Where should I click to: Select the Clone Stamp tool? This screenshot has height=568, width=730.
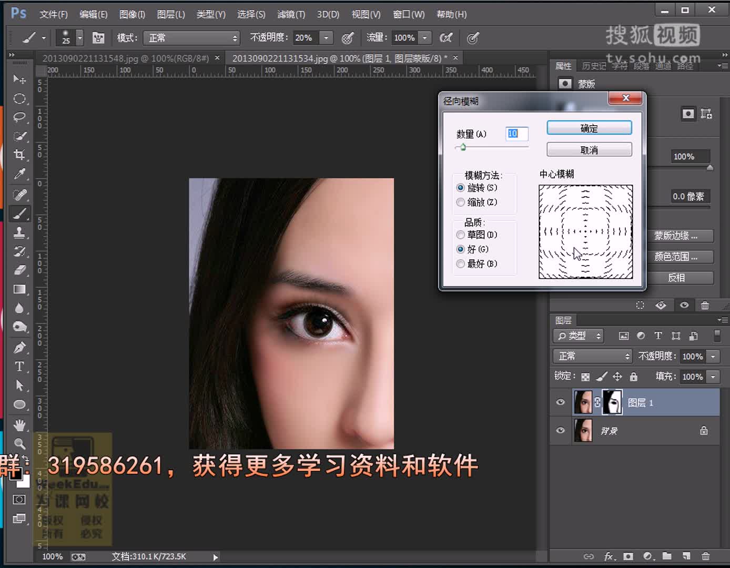point(19,232)
